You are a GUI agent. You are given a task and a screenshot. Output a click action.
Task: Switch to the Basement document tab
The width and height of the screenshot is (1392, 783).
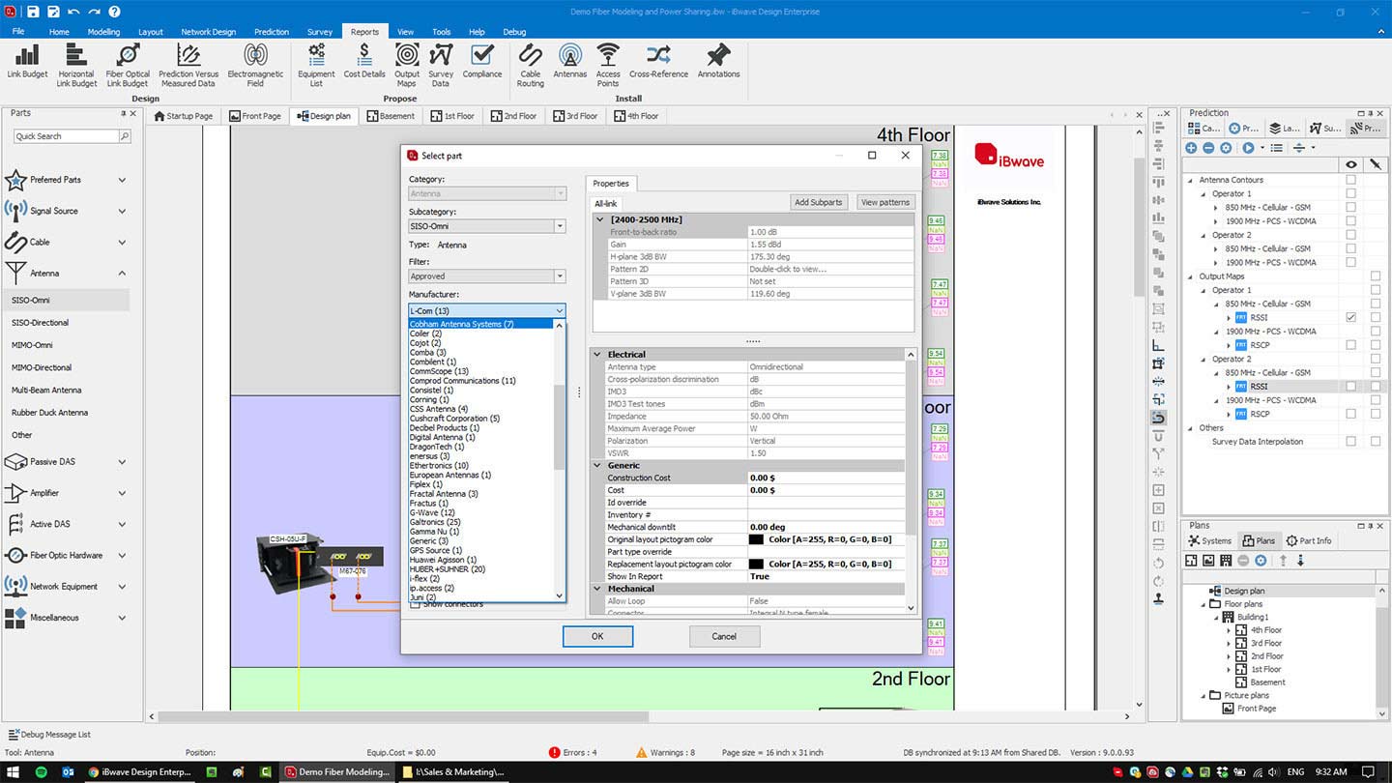tap(390, 116)
